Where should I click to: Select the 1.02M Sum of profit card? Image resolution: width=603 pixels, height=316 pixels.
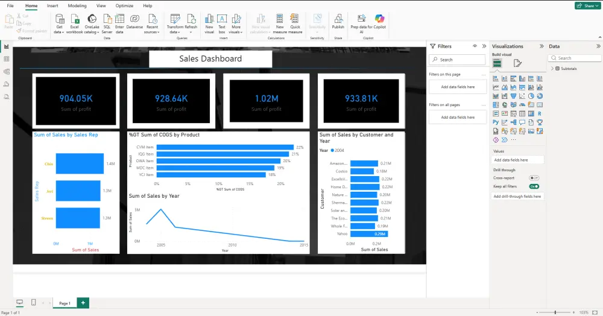pyautogui.click(x=266, y=101)
